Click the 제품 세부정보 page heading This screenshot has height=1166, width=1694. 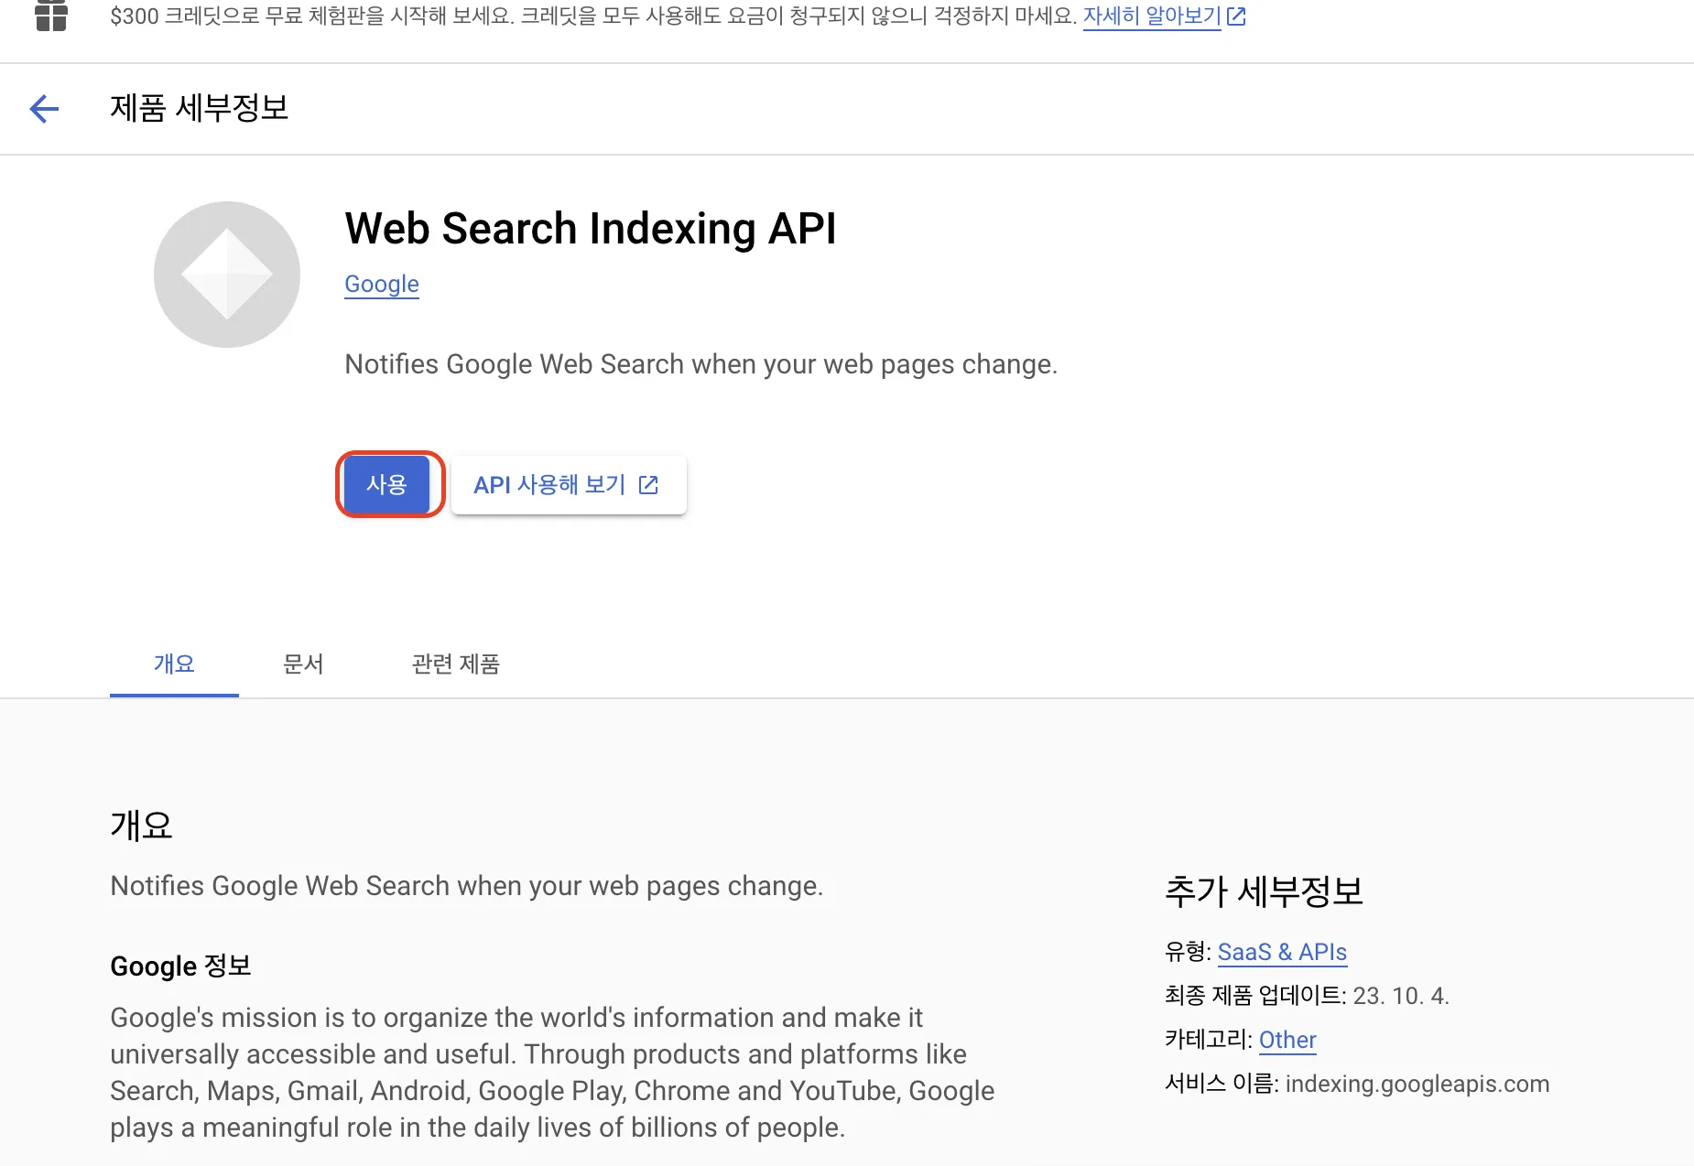coord(200,108)
